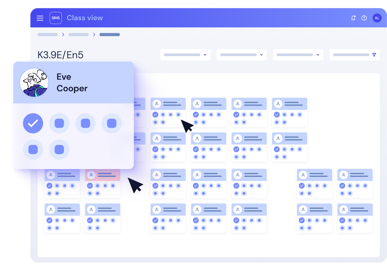Click the K3.9E/En5 class heading
The width and height of the screenshot is (387, 271).
tap(61, 55)
